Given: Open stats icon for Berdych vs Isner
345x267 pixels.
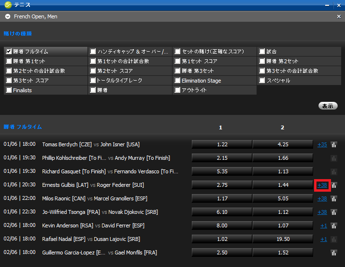Looking at the screenshot, I should click(x=334, y=145).
